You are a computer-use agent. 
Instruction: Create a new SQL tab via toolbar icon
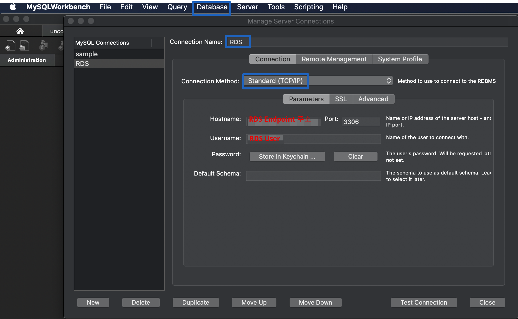pyautogui.click(x=10, y=45)
